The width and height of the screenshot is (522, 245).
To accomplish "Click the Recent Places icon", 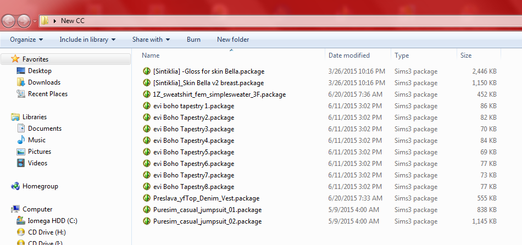I will (x=21, y=94).
